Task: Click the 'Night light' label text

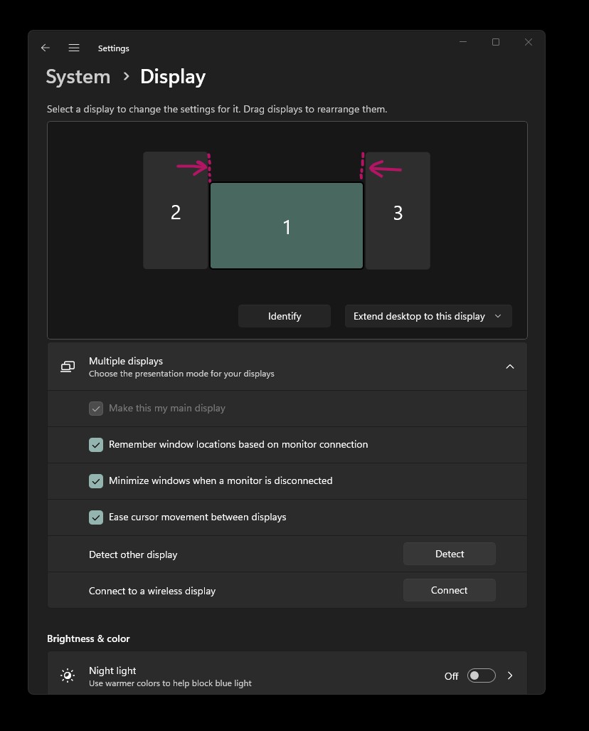Action: coord(112,671)
